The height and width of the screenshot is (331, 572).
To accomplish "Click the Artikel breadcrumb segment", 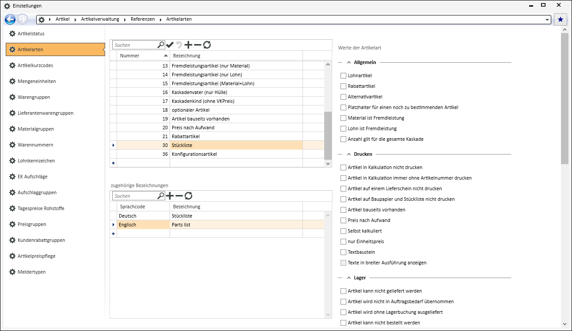I will pyautogui.click(x=62, y=19).
